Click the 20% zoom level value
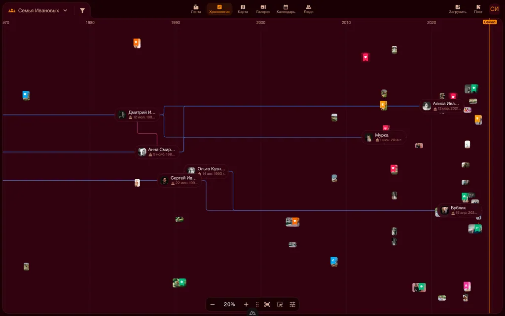 coord(229,304)
